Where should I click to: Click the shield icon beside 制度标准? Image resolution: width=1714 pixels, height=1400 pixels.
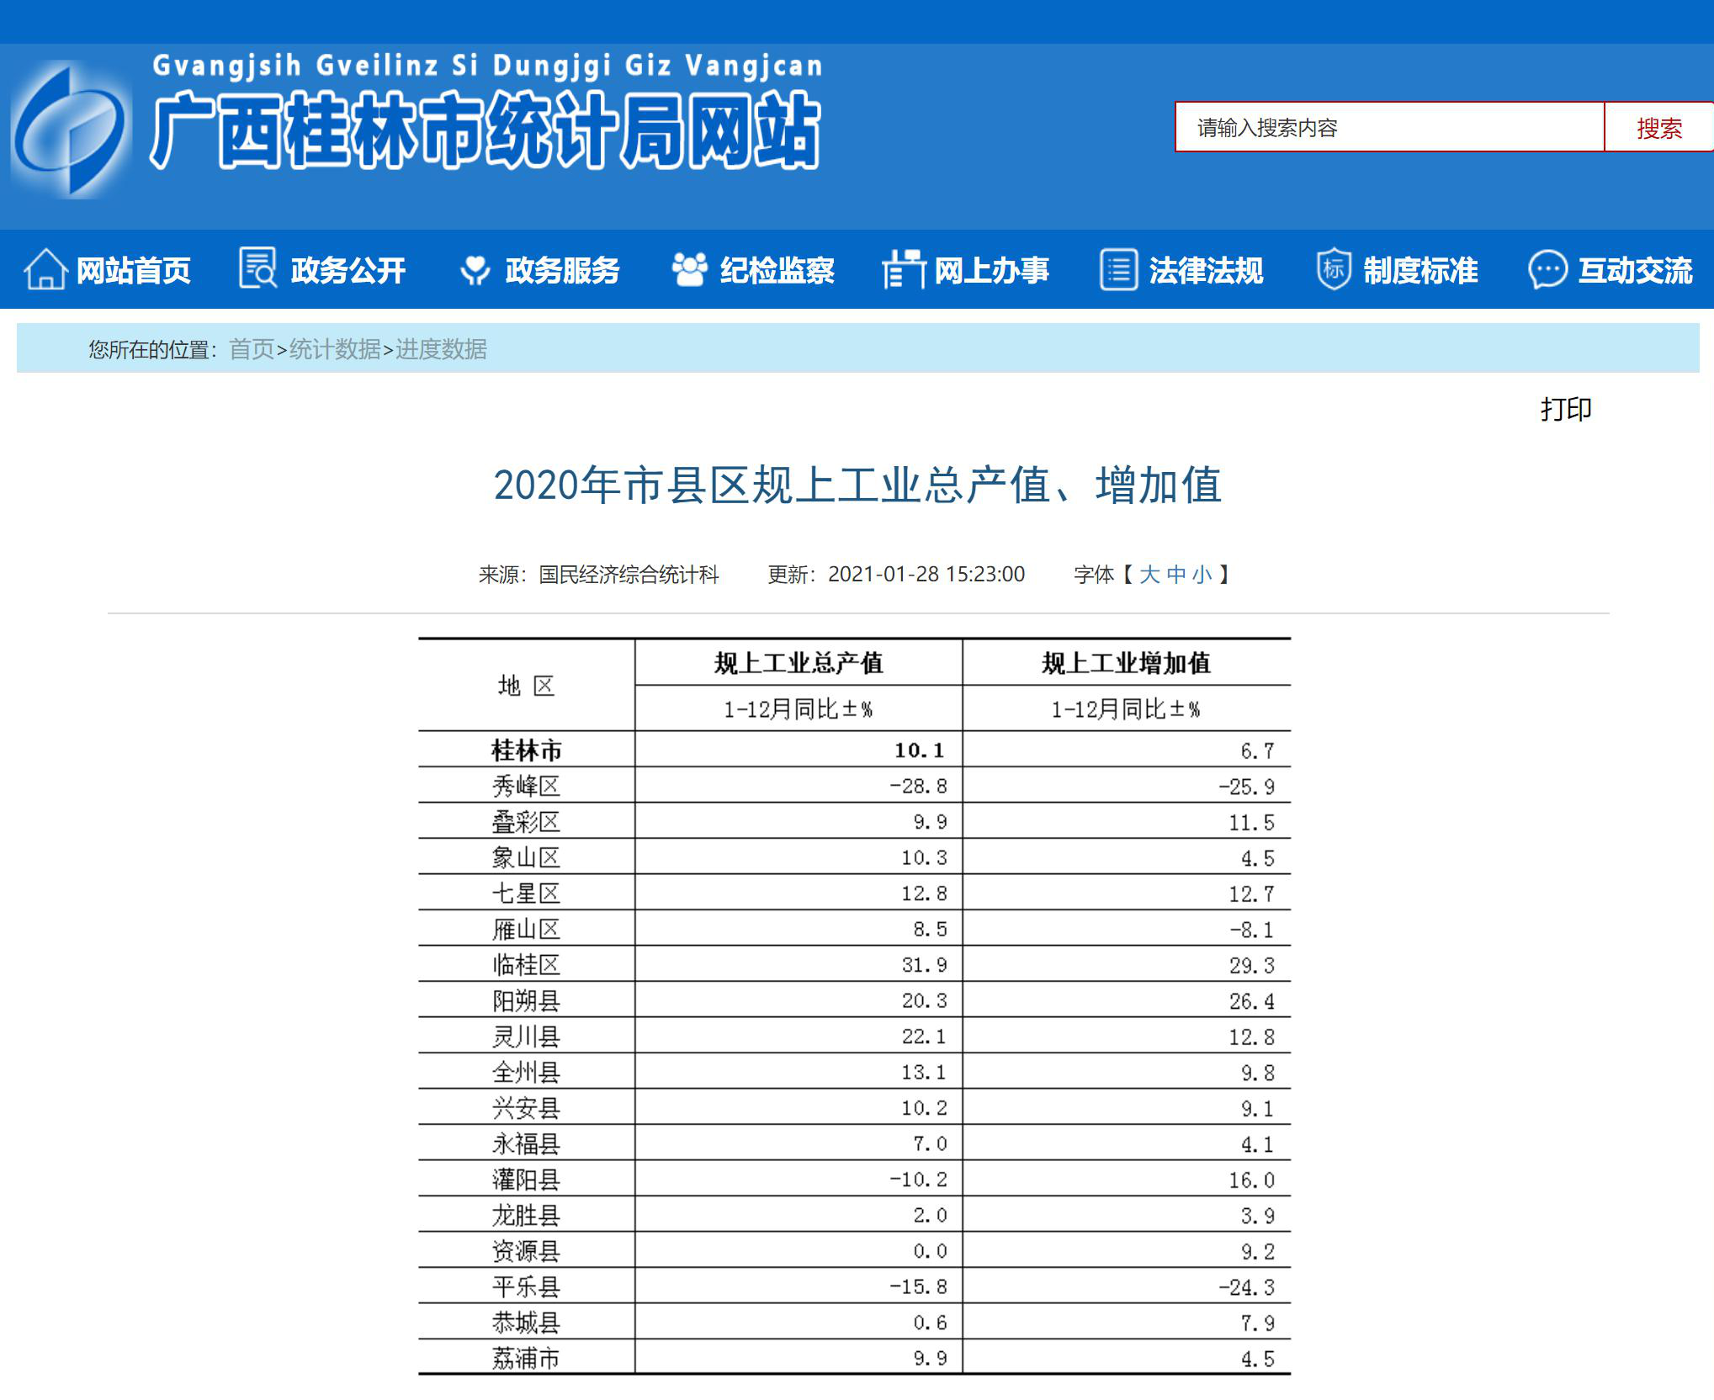1334,269
